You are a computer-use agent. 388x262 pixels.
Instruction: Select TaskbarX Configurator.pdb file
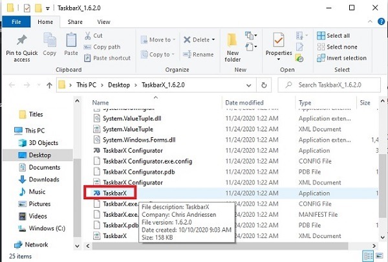134,172
